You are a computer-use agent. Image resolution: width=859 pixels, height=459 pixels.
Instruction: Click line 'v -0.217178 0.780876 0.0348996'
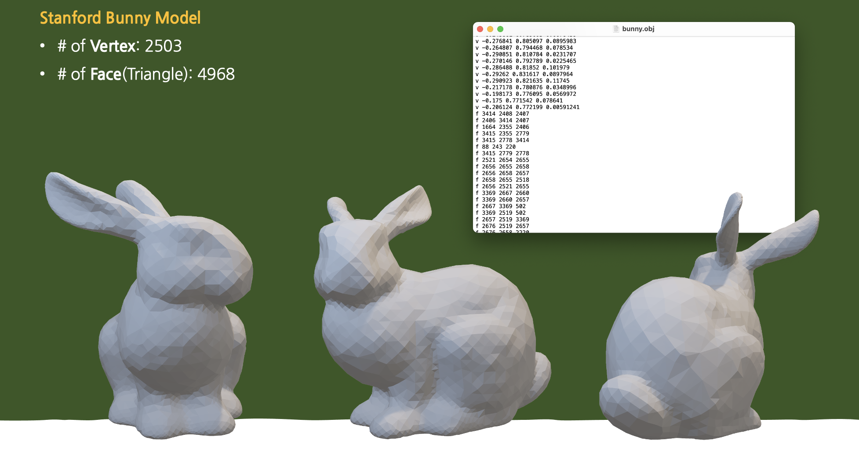tap(526, 87)
